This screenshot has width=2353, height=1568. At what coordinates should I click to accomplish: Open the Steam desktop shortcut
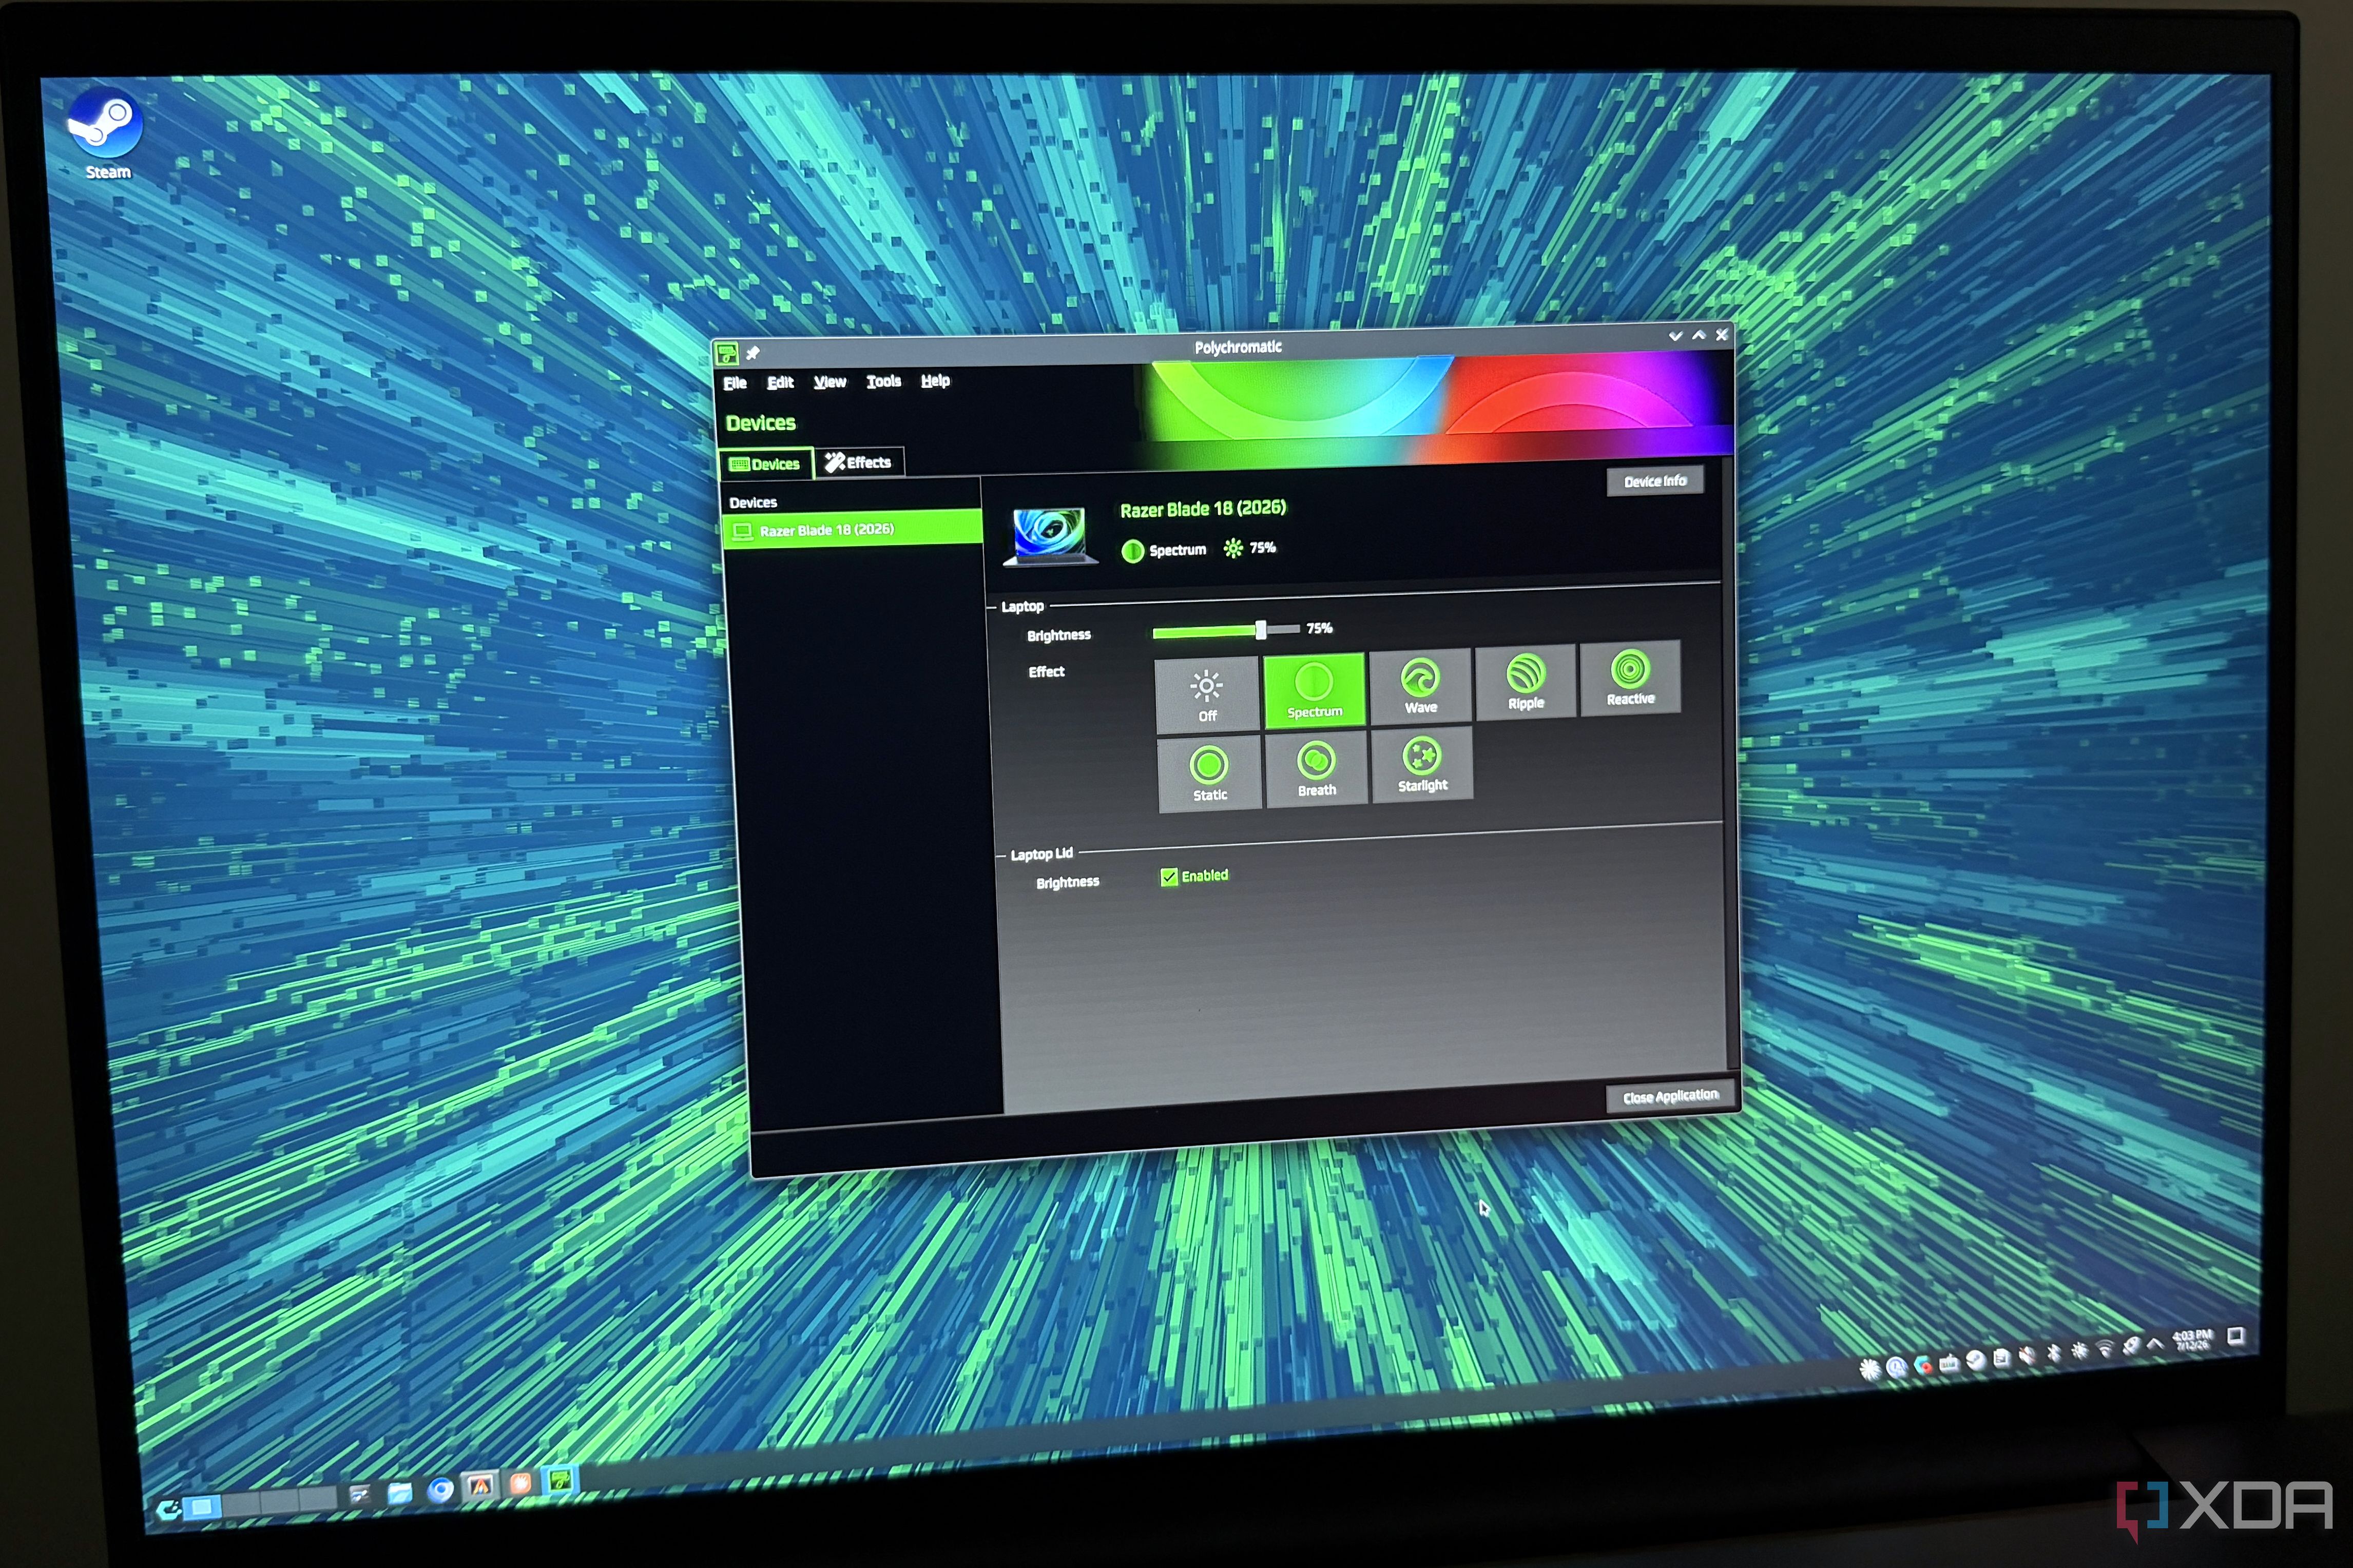coord(105,134)
